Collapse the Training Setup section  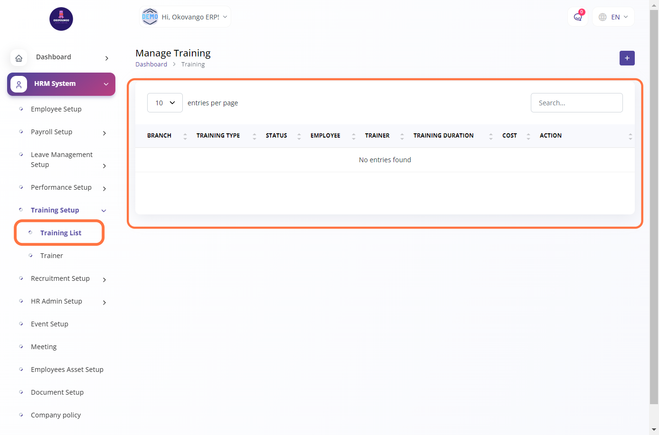pos(104,211)
